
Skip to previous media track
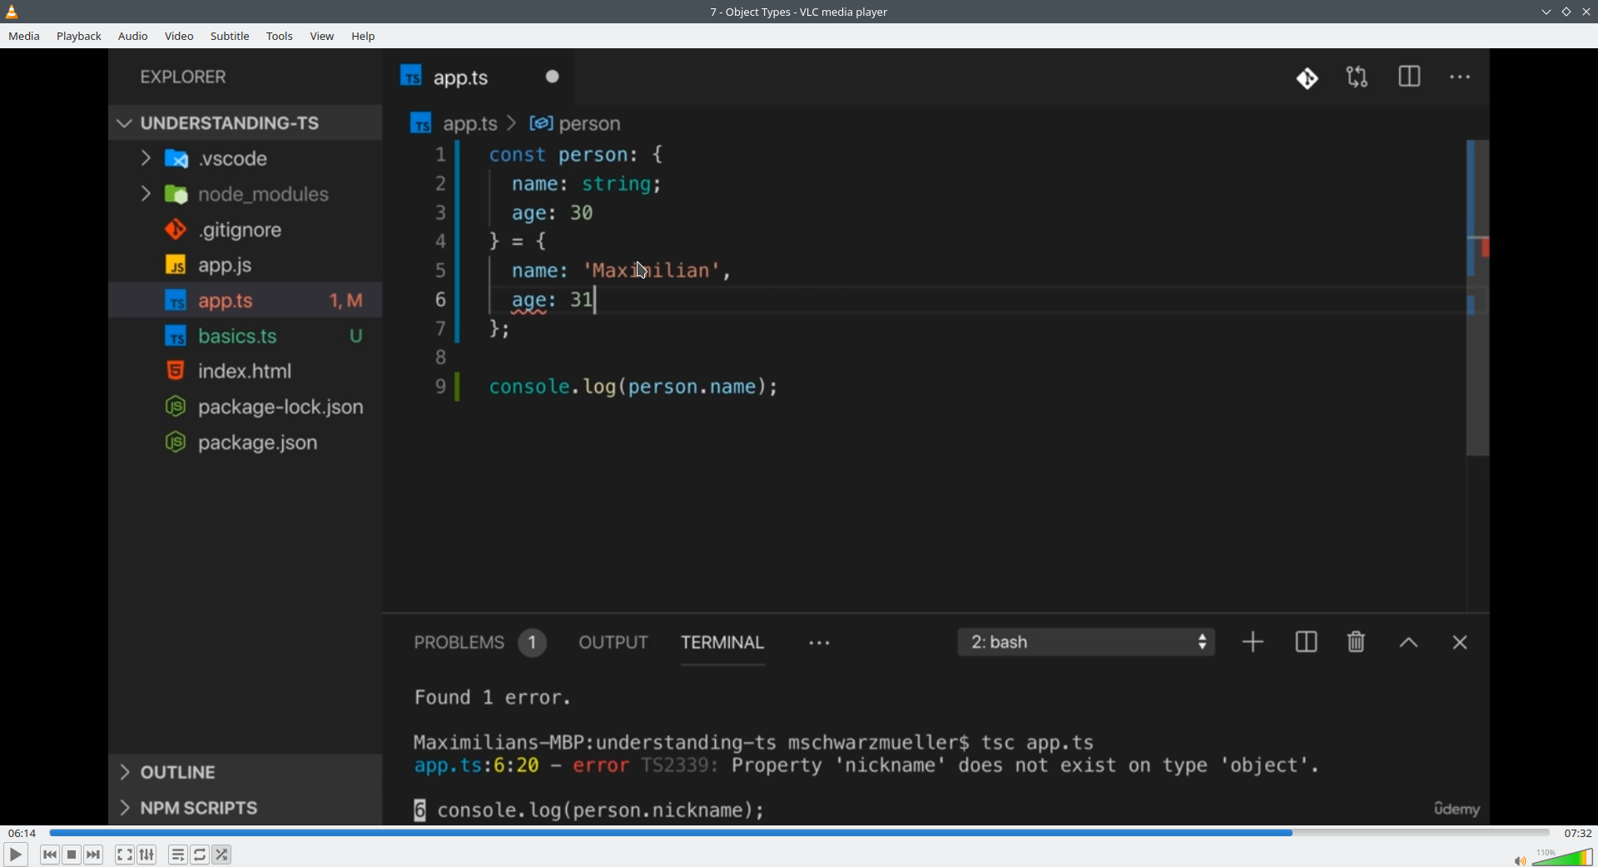click(x=50, y=855)
